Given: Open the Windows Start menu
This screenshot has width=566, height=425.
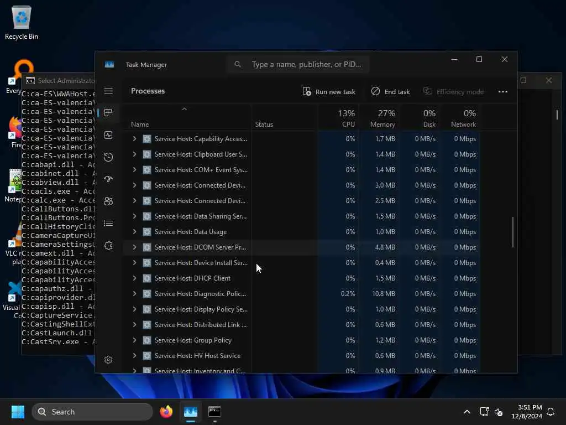Looking at the screenshot, I should click(18, 412).
